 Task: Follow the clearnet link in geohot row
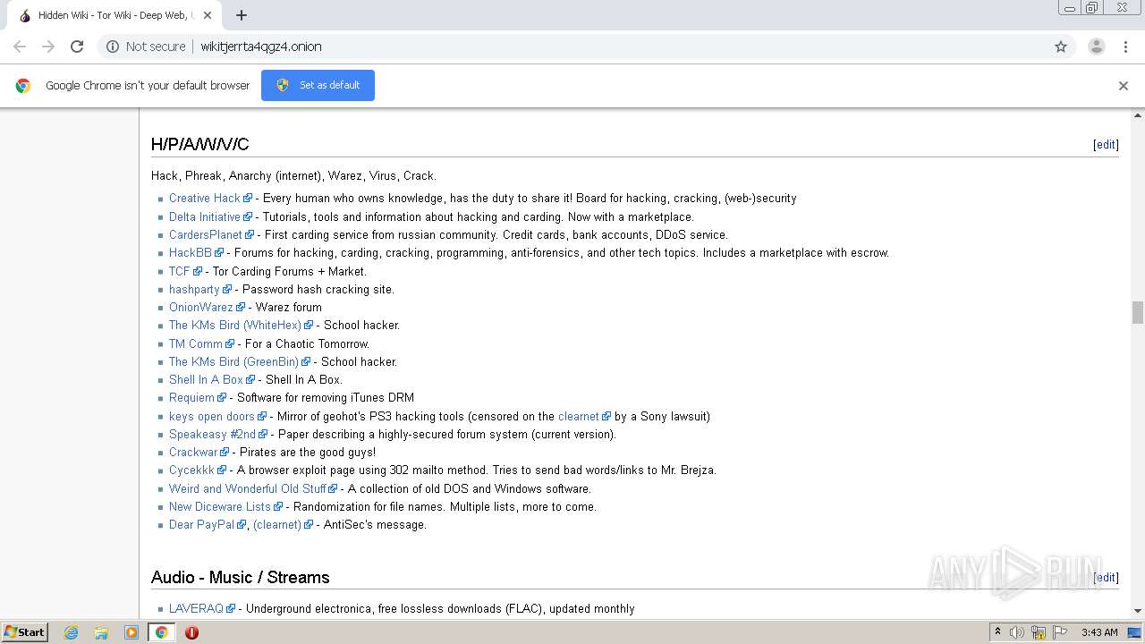click(x=579, y=416)
